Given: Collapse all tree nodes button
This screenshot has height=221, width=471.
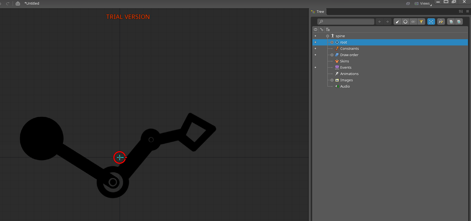Looking at the screenshot, I should [x=451, y=22].
